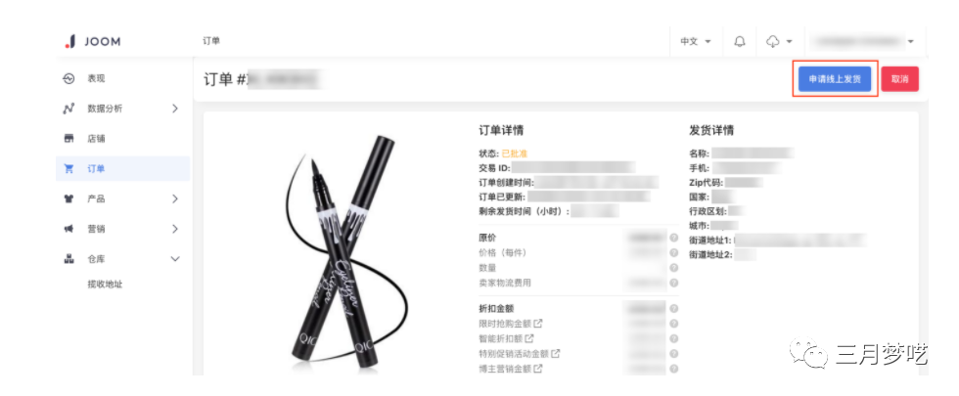Screen dimensions: 959x396
Task: Click the 申请线上发货 button
Action: click(x=835, y=79)
